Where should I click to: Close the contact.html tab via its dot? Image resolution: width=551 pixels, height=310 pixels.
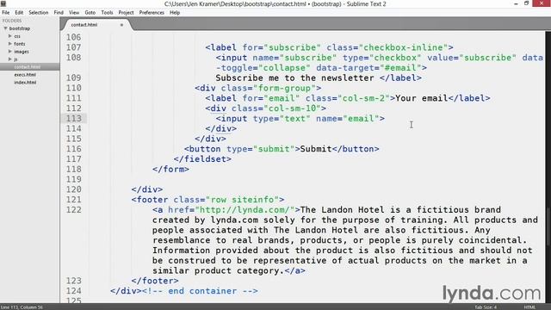pos(121,25)
